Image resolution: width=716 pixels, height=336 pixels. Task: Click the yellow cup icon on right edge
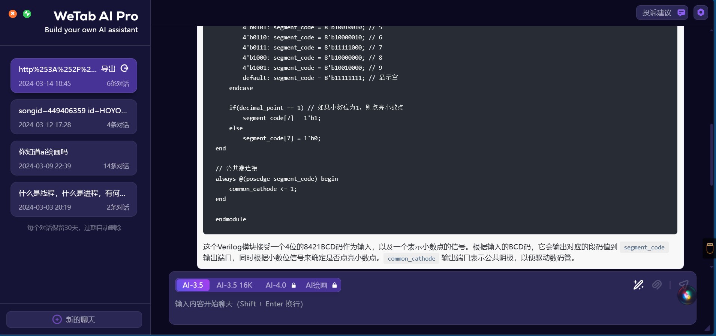710,248
